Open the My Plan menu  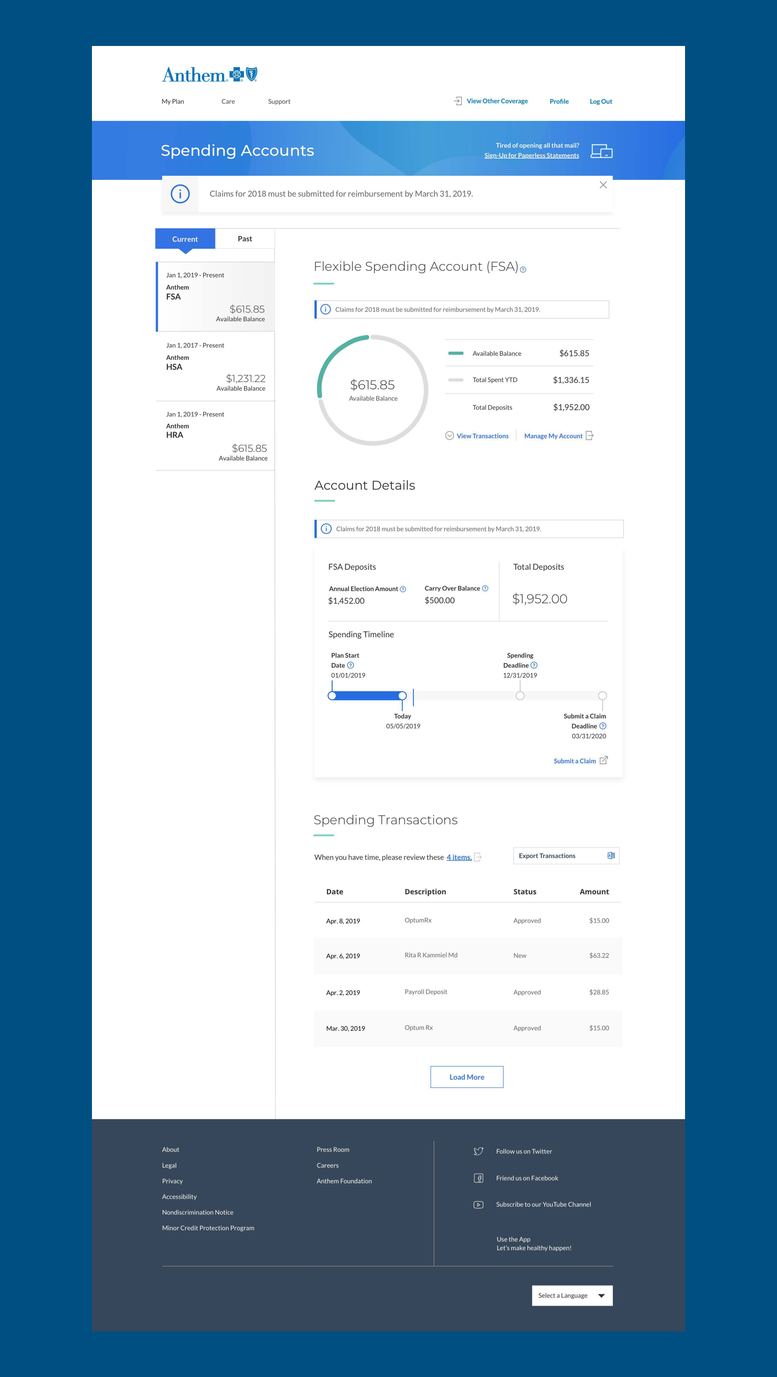[172, 102]
